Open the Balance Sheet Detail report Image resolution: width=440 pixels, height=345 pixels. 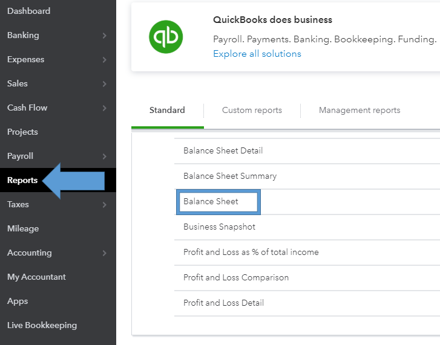(223, 150)
